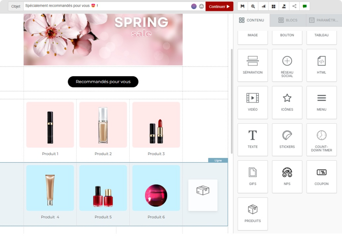Click the send test paper-plane icon
The height and width of the screenshot is (239, 342).
pyautogui.click(x=263, y=6)
